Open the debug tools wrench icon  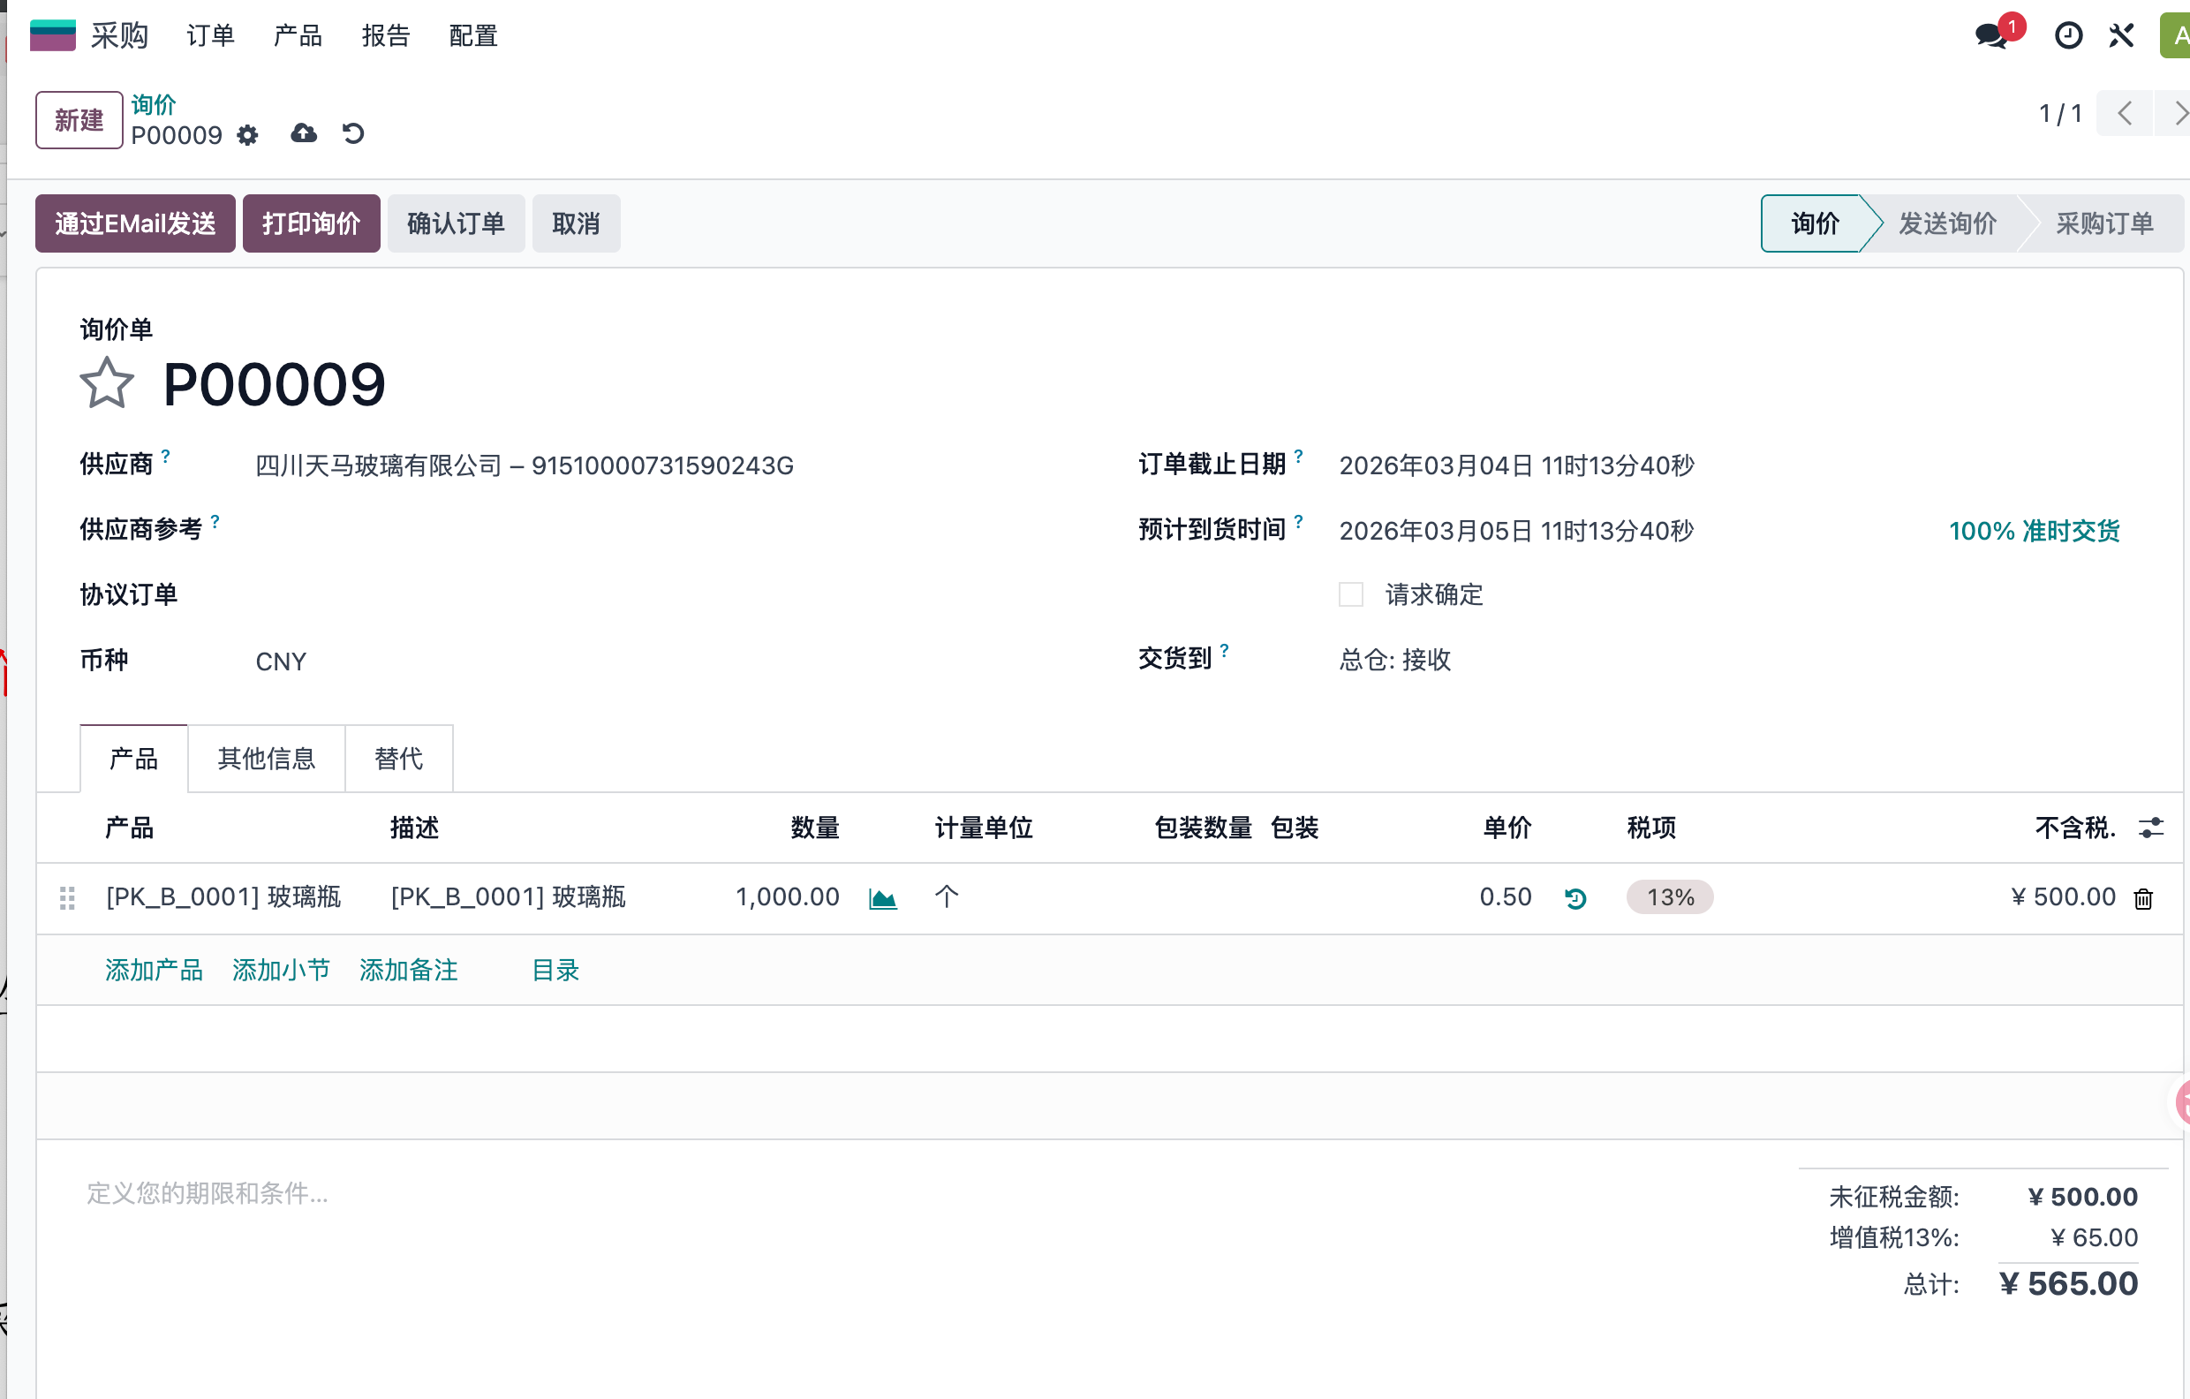point(2121,35)
